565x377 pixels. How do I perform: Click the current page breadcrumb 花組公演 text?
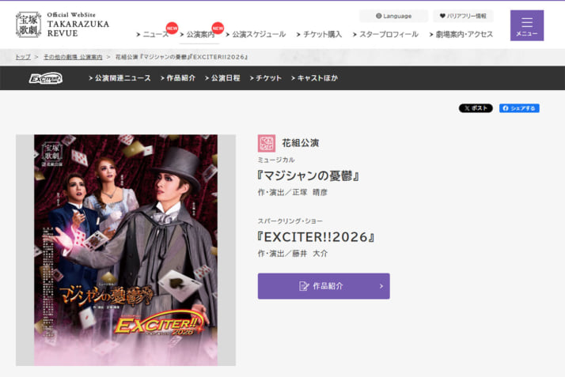pyautogui.click(x=181, y=57)
